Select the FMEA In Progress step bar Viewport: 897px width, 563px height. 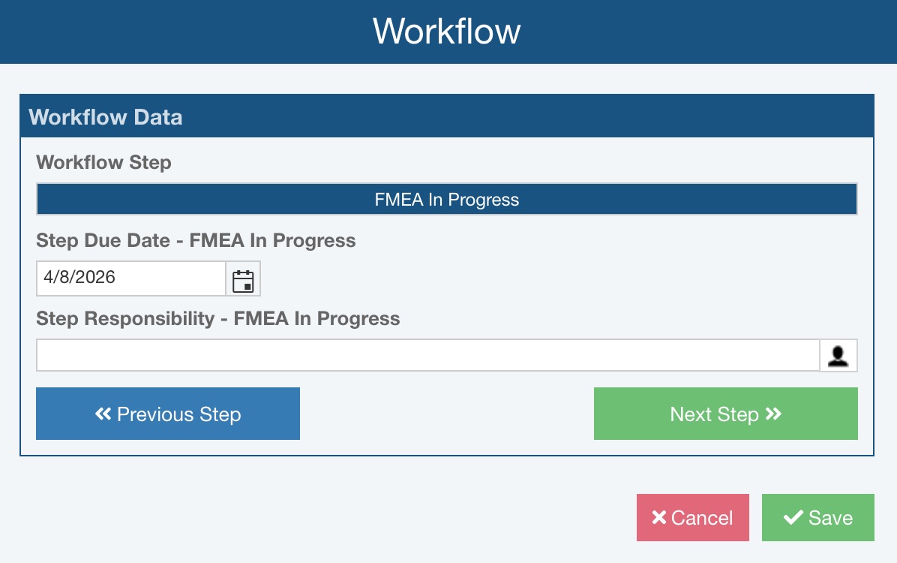click(447, 200)
